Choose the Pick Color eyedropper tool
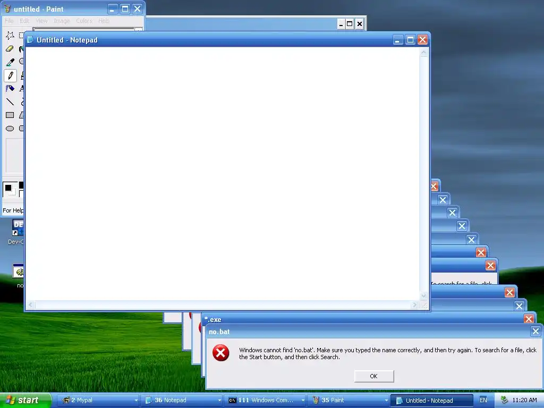 10,62
